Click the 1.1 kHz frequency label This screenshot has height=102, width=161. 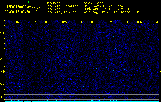2,33
